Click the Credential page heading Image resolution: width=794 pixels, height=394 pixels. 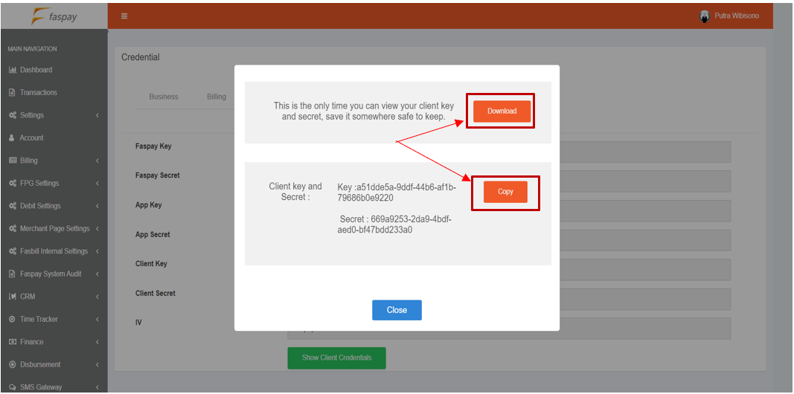coord(140,57)
